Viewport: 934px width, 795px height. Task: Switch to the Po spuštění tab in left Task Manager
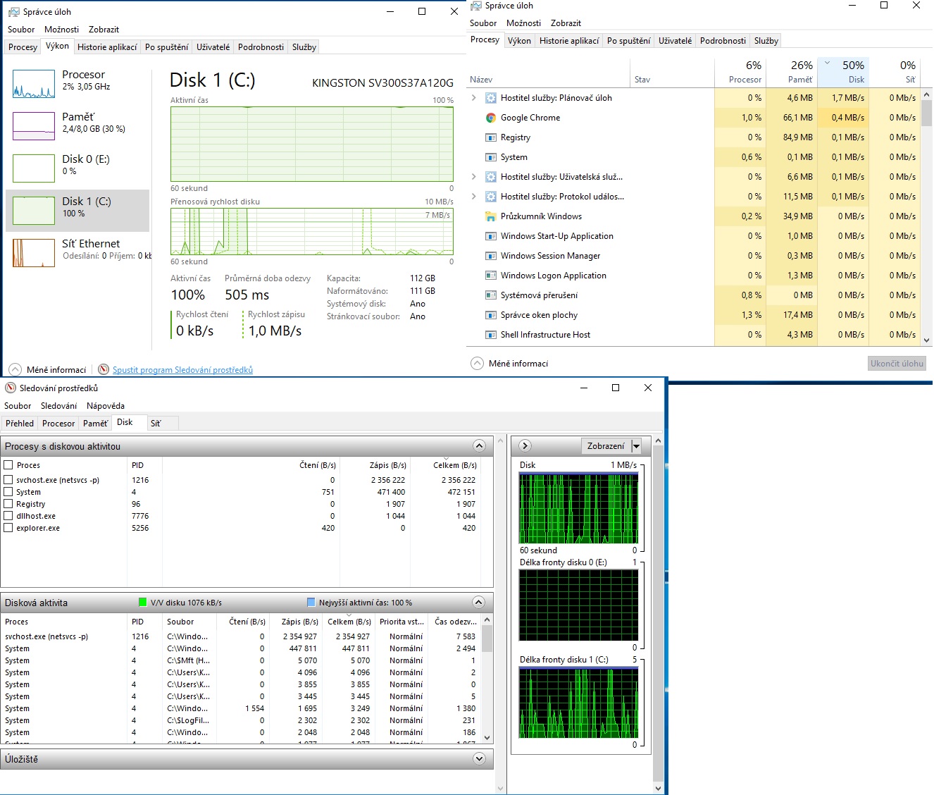point(166,47)
